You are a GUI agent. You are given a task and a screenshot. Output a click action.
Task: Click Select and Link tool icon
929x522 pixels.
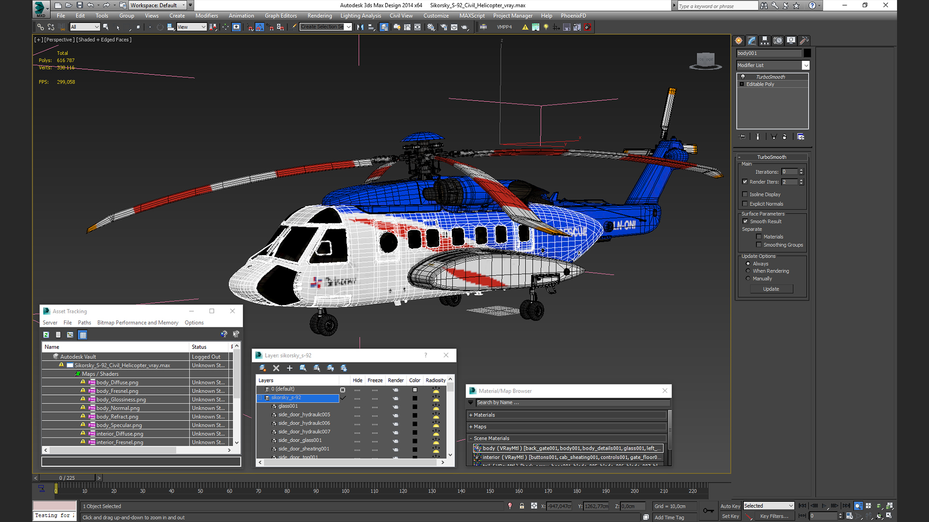(41, 27)
